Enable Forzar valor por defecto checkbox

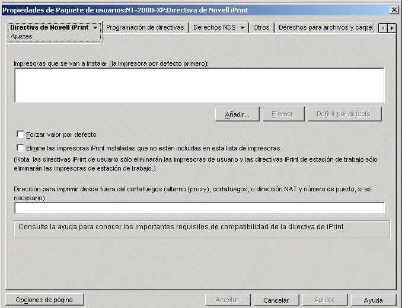20,134
